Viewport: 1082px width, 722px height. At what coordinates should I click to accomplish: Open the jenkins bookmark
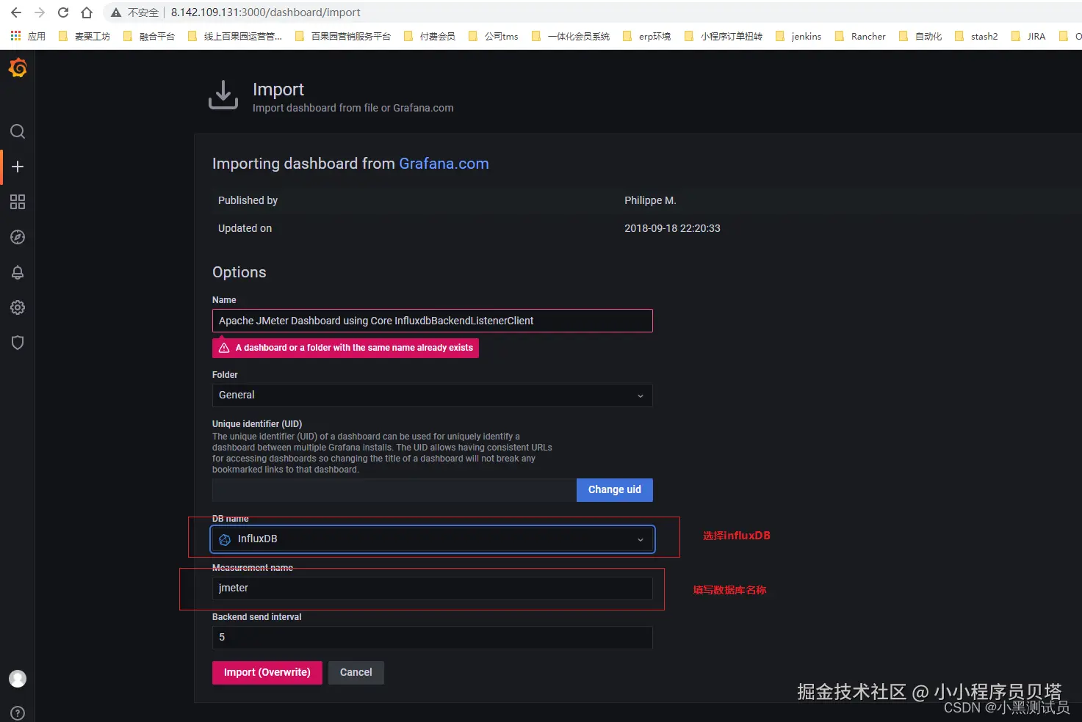click(x=798, y=36)
